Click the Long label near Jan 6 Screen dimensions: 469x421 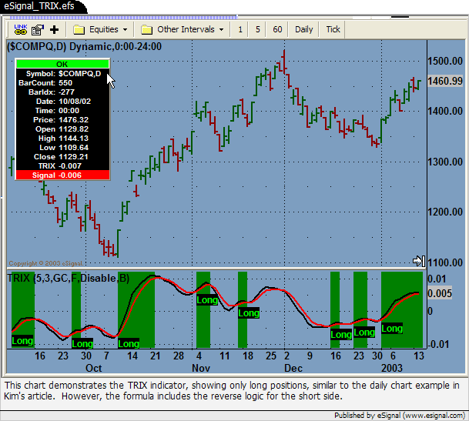tap(392, 329)
